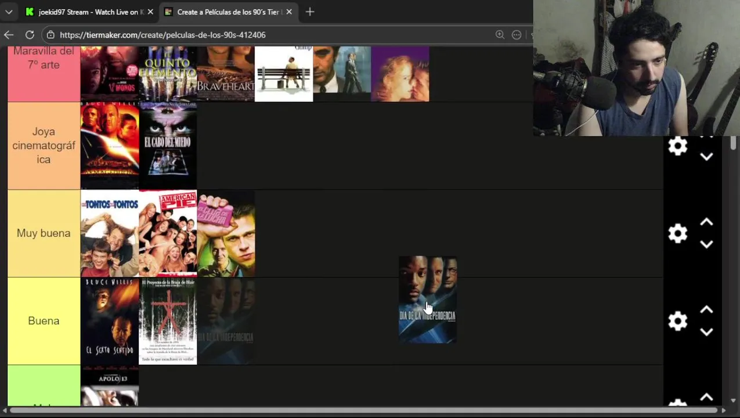Open settings gear for Joya cinematográfica row
740x418 pixels.
point(677,146)
